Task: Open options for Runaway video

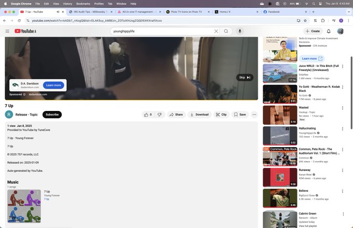Action: pos(343,170)
